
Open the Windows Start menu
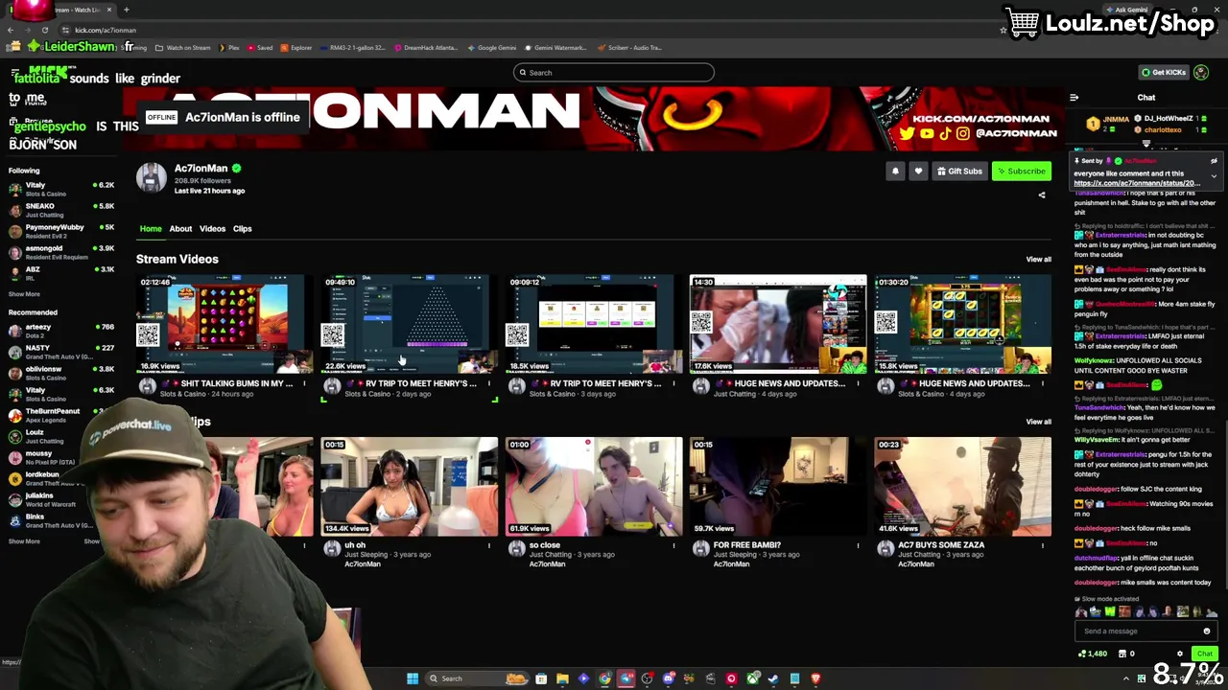coord(413,678)
